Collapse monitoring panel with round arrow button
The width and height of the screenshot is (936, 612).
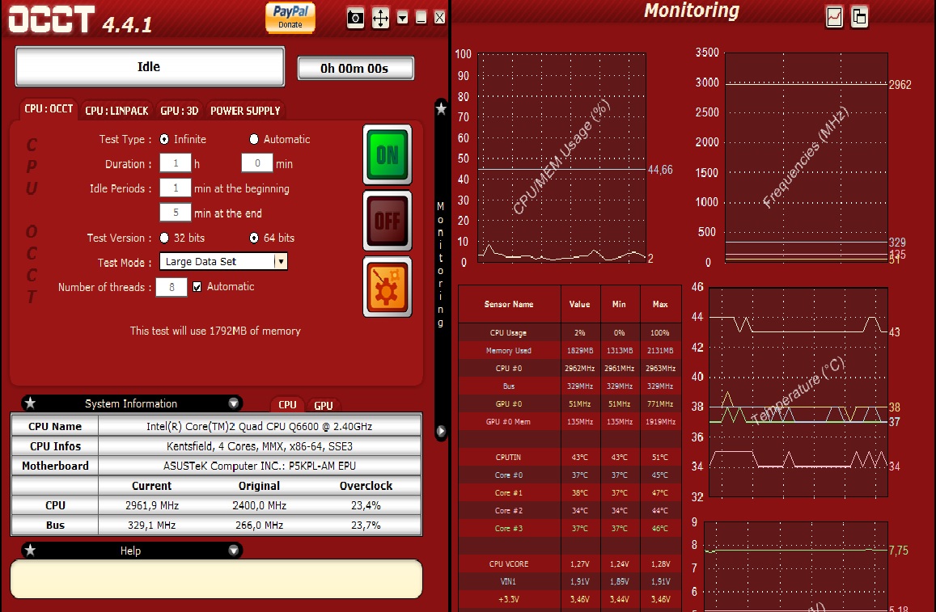pos(441,431)
